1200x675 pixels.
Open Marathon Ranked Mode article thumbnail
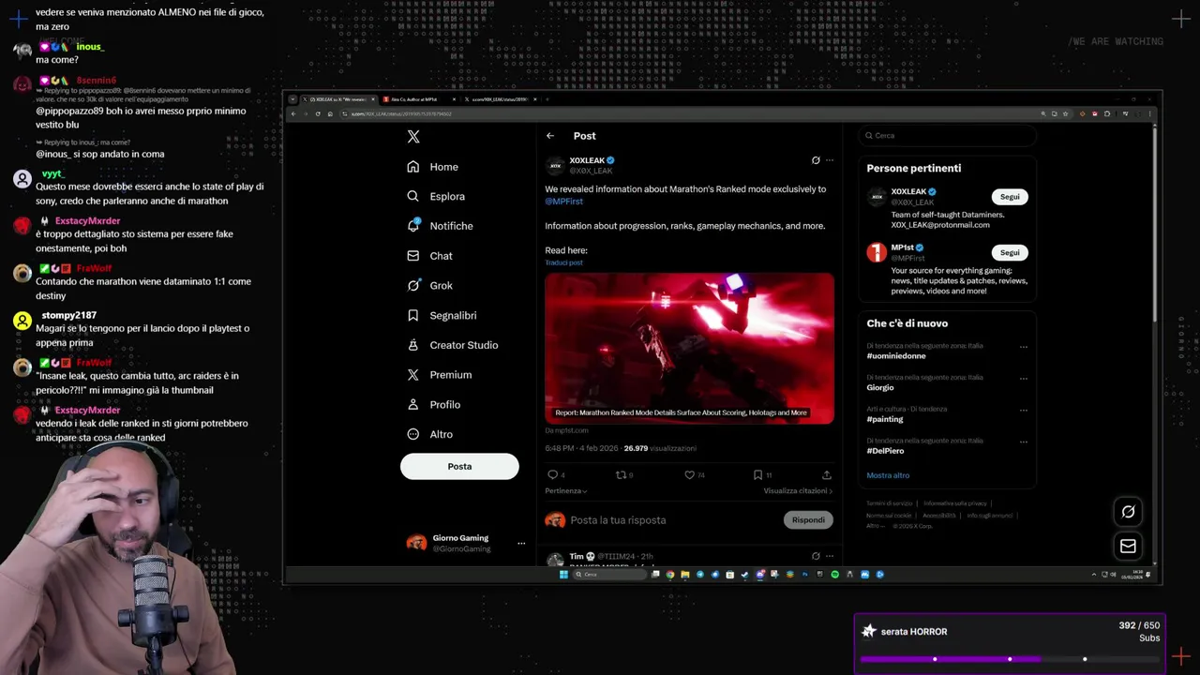click(x=689, y=349)
